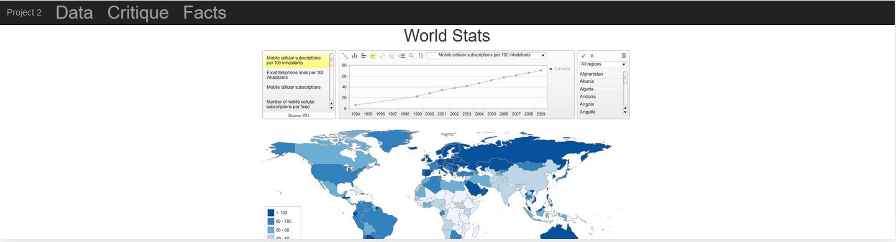Click the 1994 data point on the line
The image size is (896, 242).
point(355,105)
